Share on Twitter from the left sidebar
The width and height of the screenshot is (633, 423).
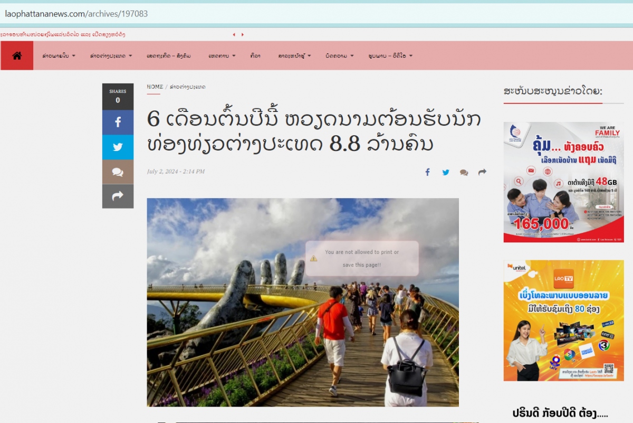(x=118, y=147)
